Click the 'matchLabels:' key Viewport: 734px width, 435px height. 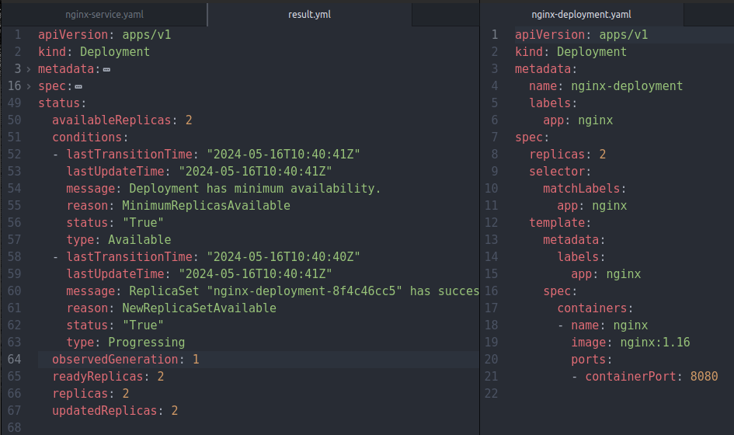click(x=584, y=188)
